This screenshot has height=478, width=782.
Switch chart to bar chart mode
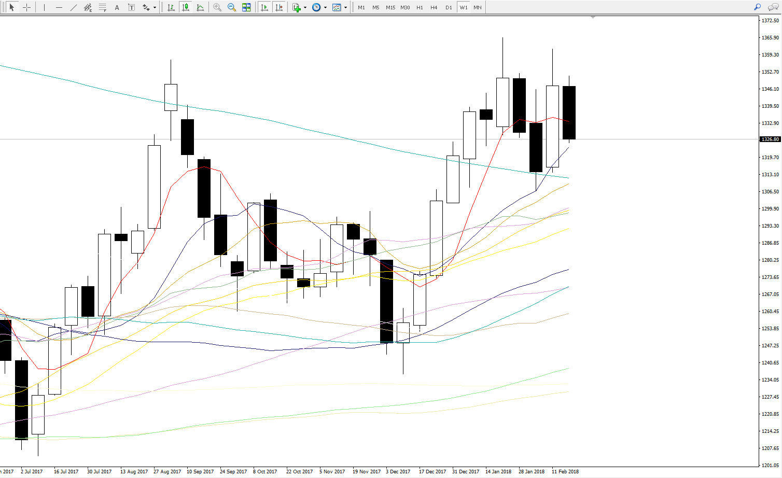[171, 7]
